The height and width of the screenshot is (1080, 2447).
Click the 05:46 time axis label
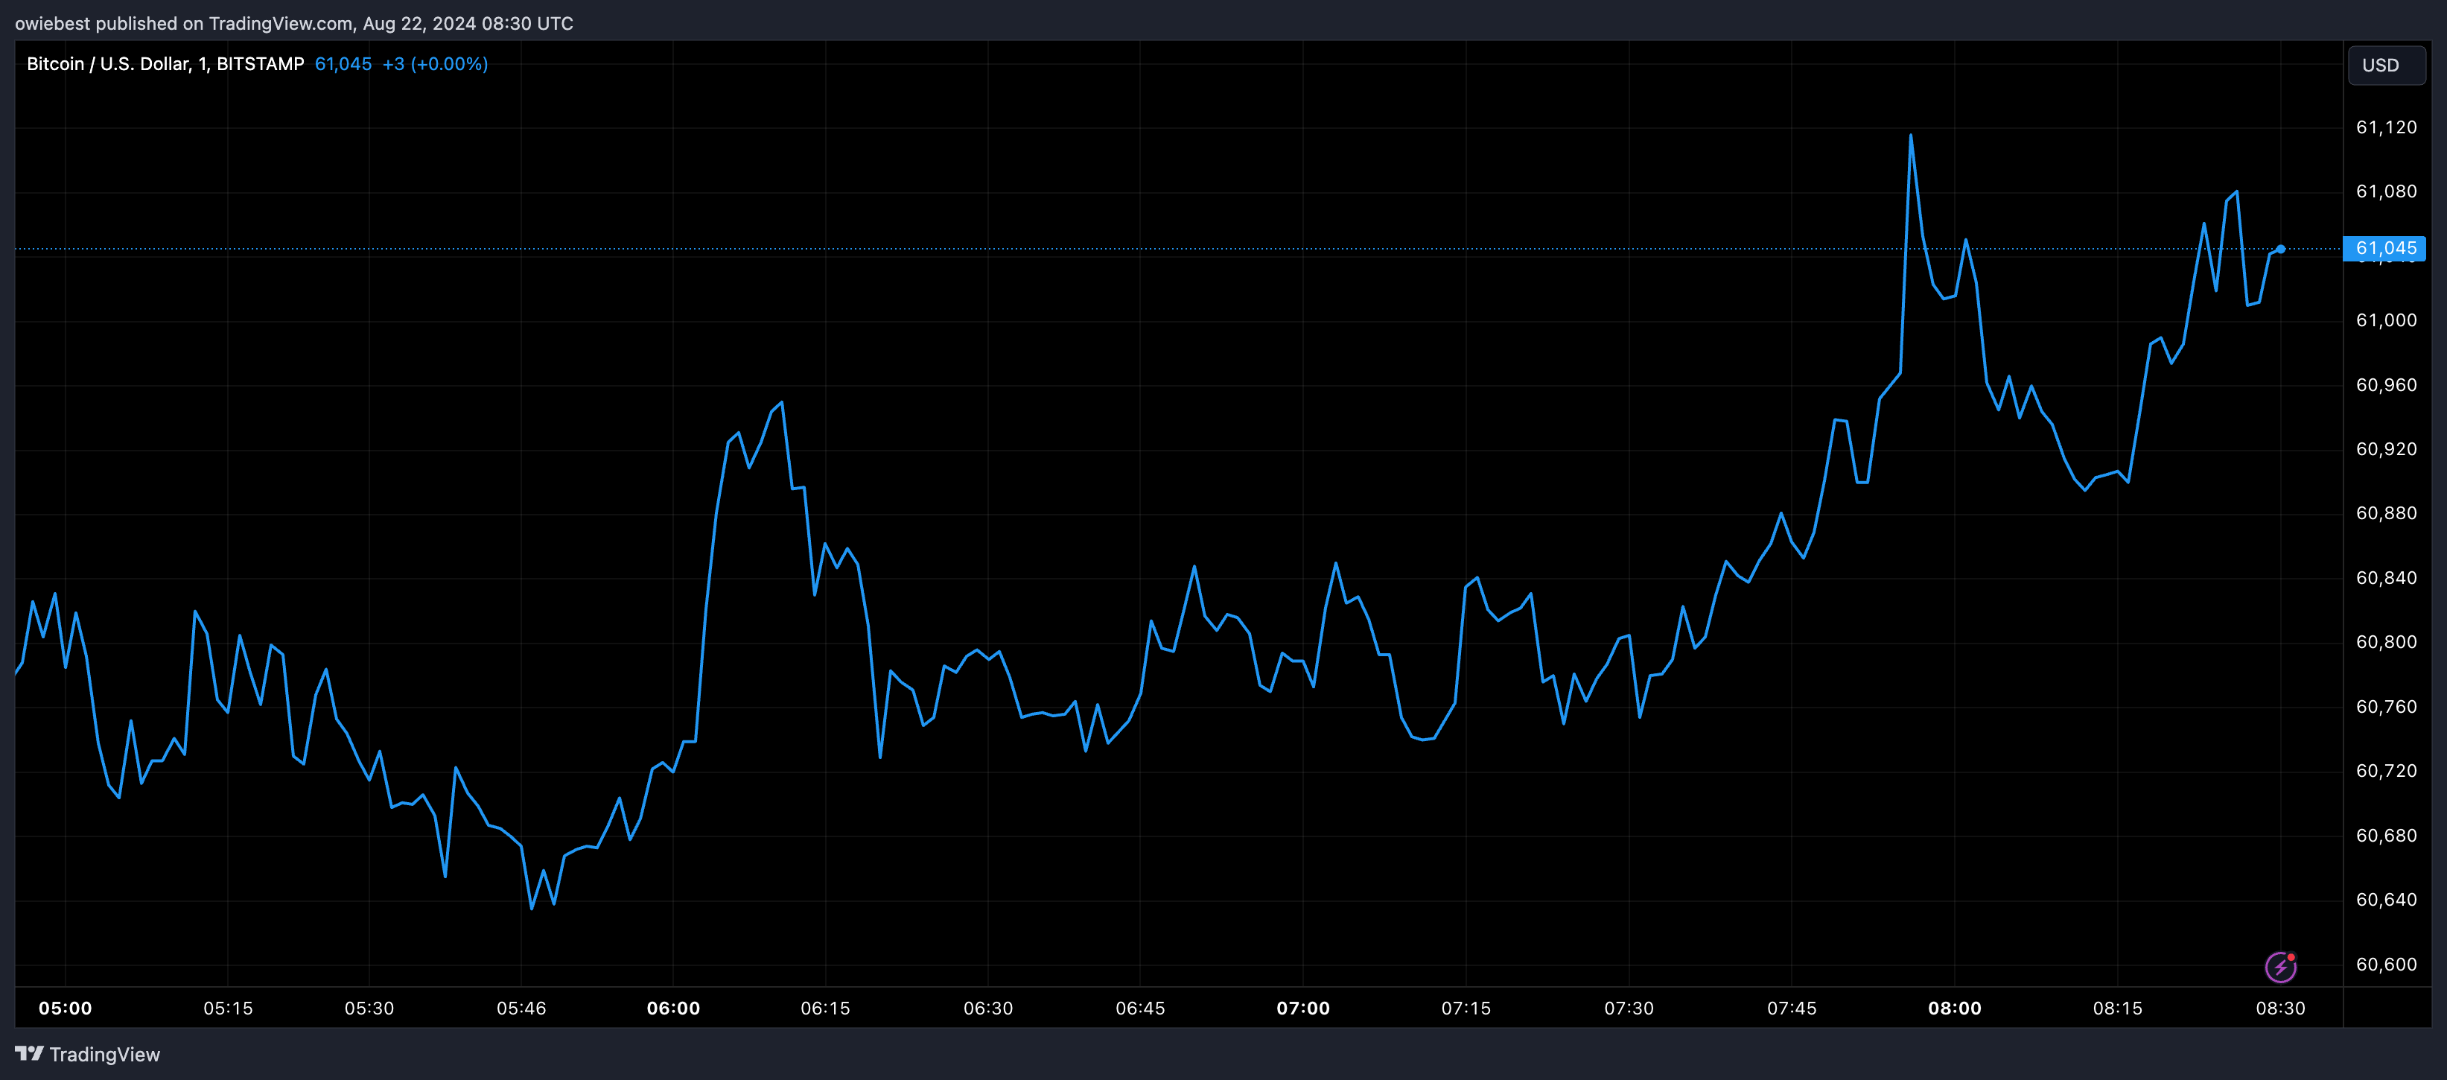tap(521, 1008)
